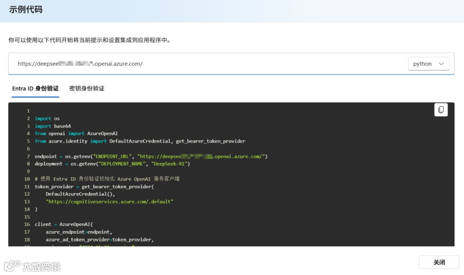Click the comment line about Entra ID
464x275 pixels.
point(107,179)
